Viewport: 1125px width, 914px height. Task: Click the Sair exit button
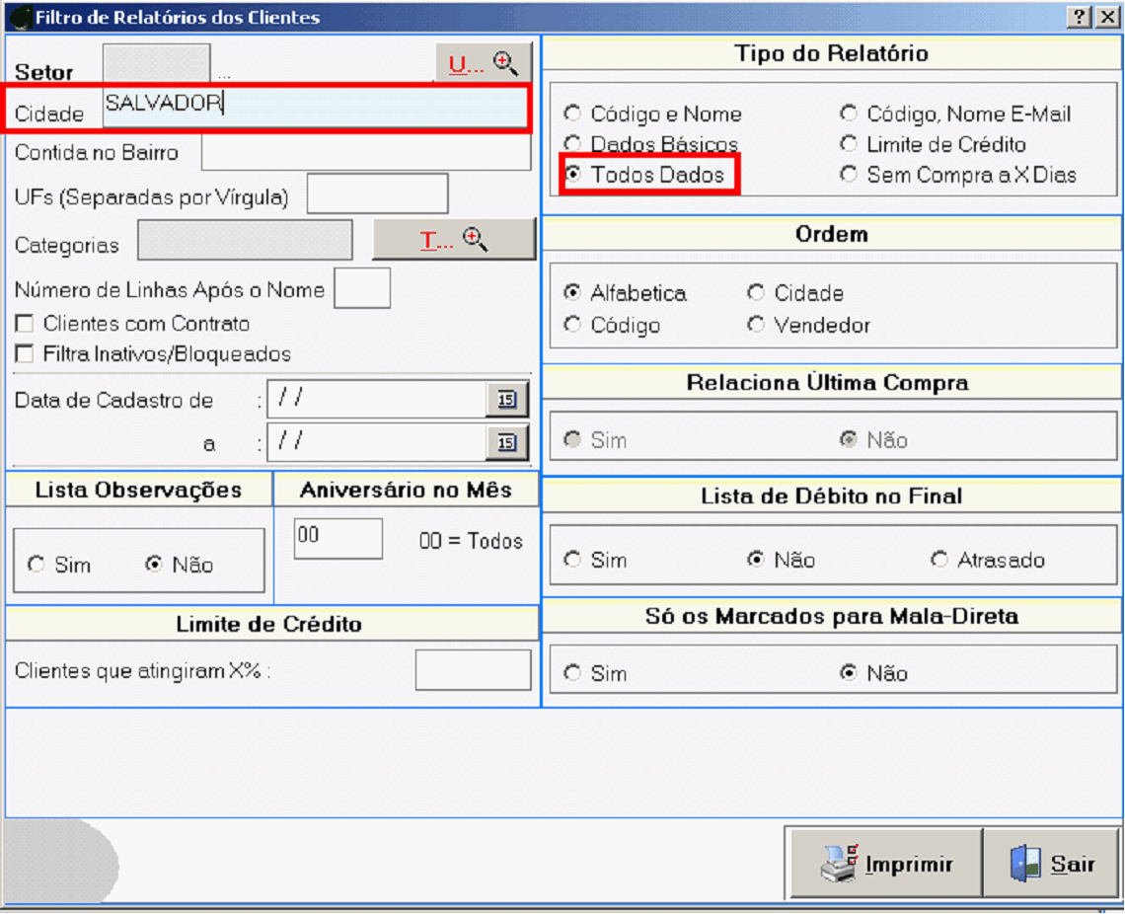1052,864
